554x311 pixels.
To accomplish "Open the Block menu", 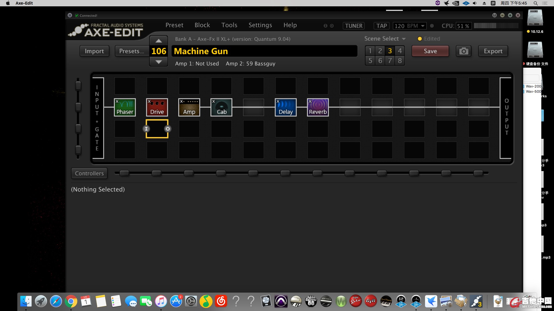I will pos(202,25).
